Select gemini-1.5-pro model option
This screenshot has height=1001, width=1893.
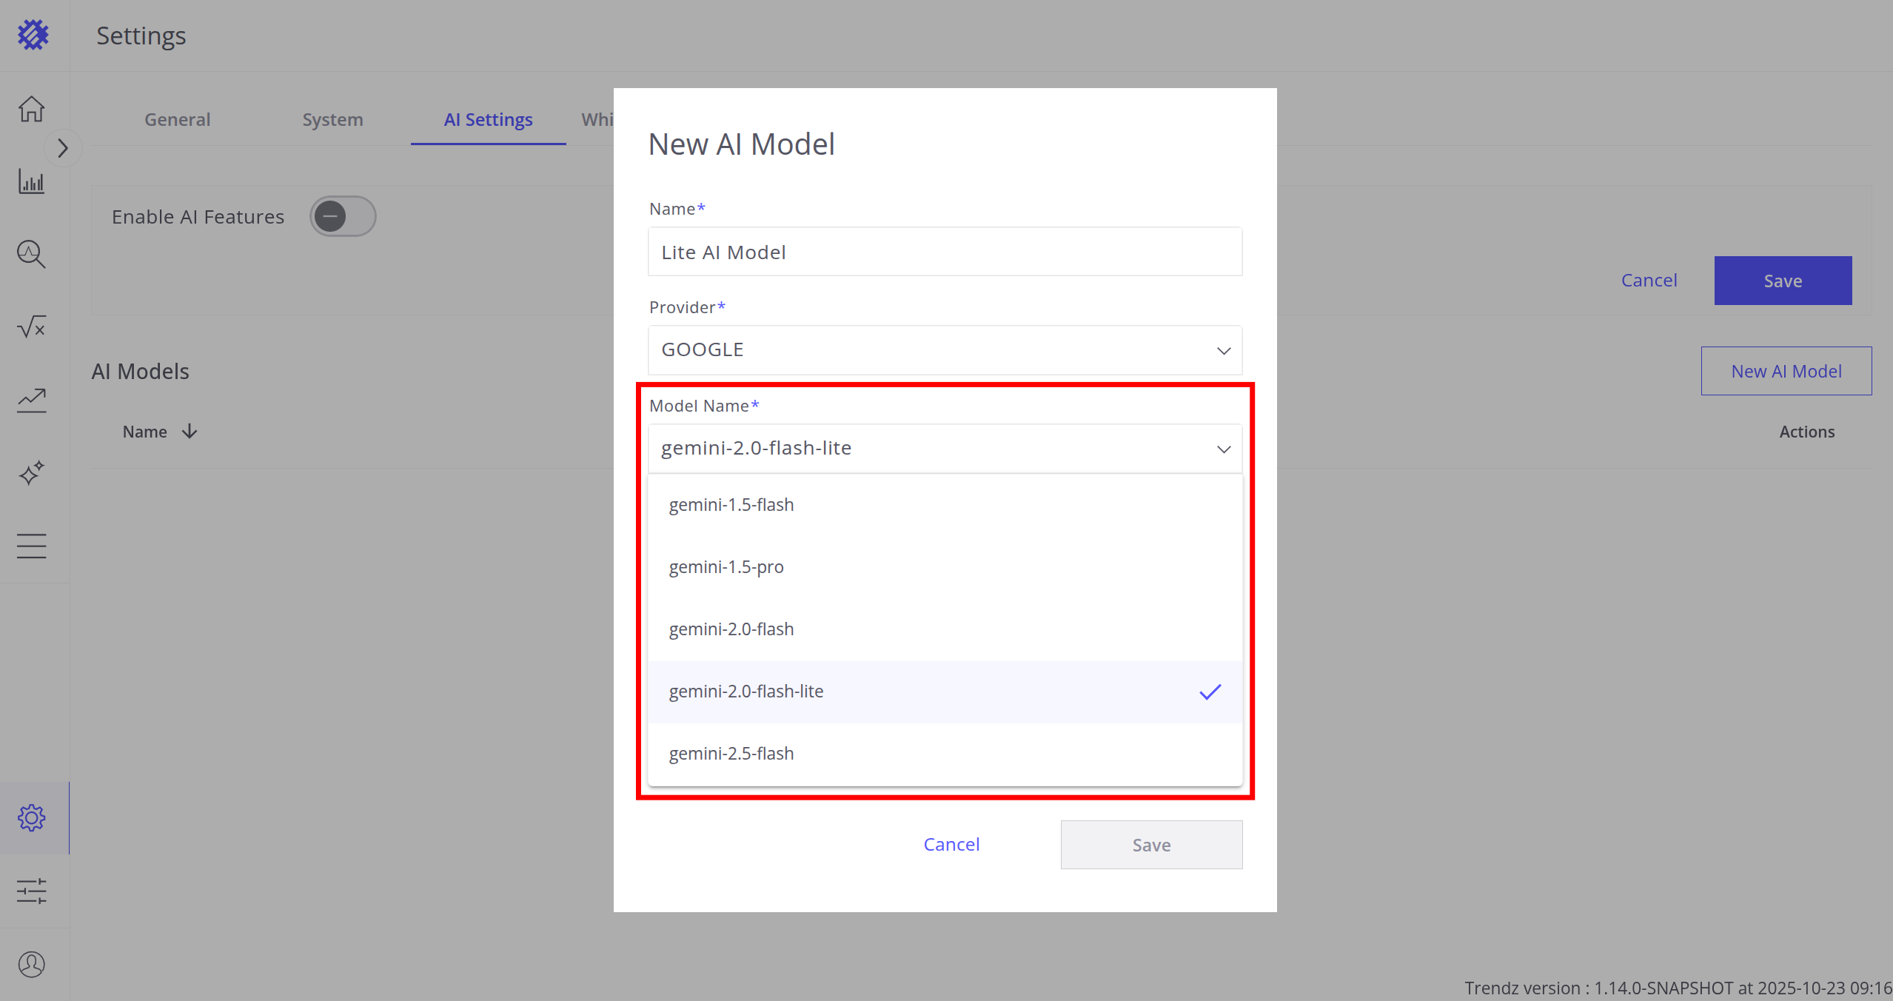point(726,567)
